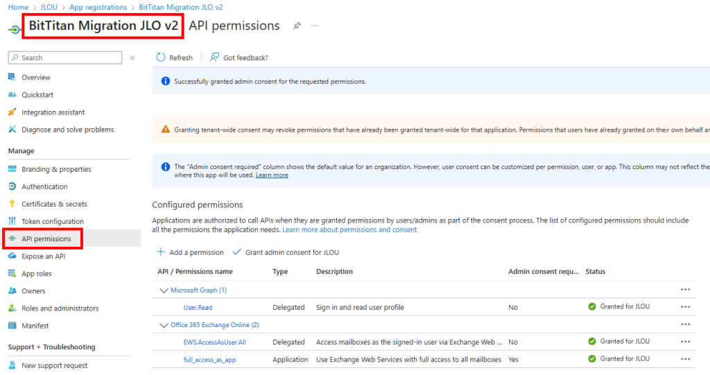Navigate to Home breadcrumb
The width and height of the screenshot is (710, 375).
point(18,7)
